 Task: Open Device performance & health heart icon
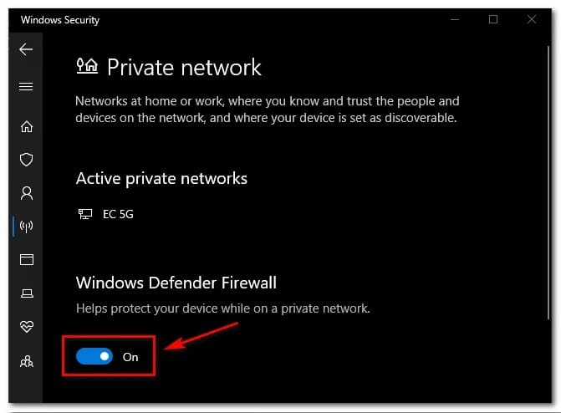click(26, 327)
